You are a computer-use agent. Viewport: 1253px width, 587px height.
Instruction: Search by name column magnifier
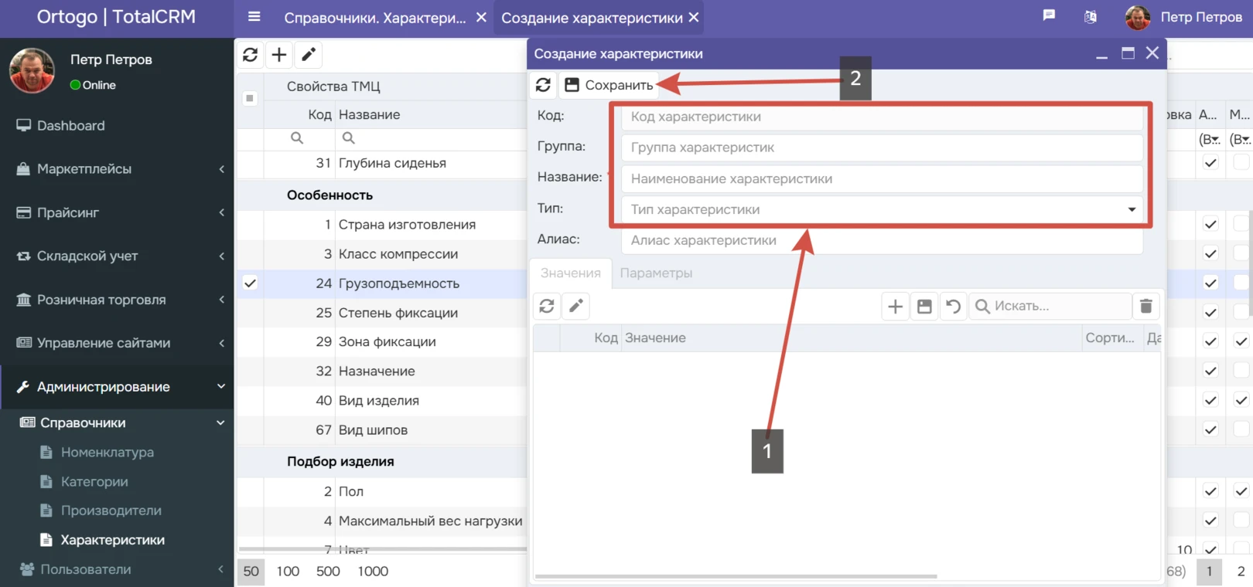coord(349,137)
